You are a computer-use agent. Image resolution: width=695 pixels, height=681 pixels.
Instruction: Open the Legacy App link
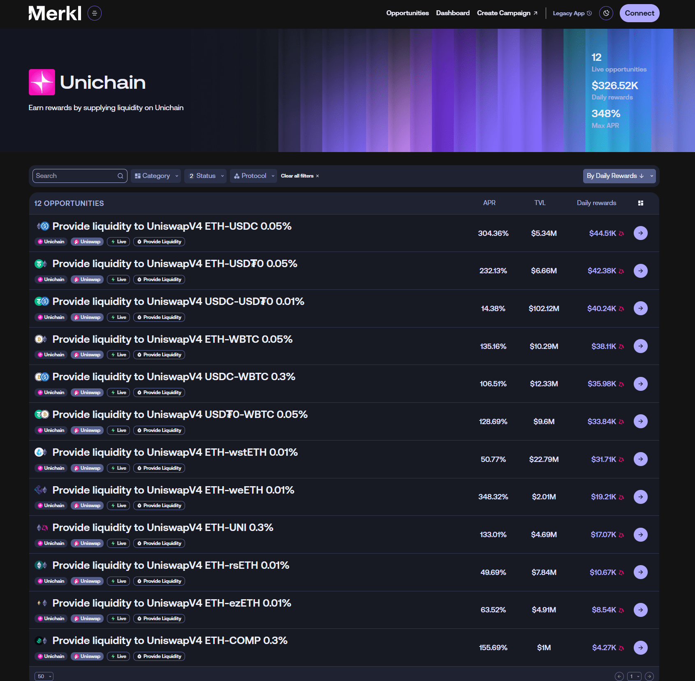click(571, 13)
